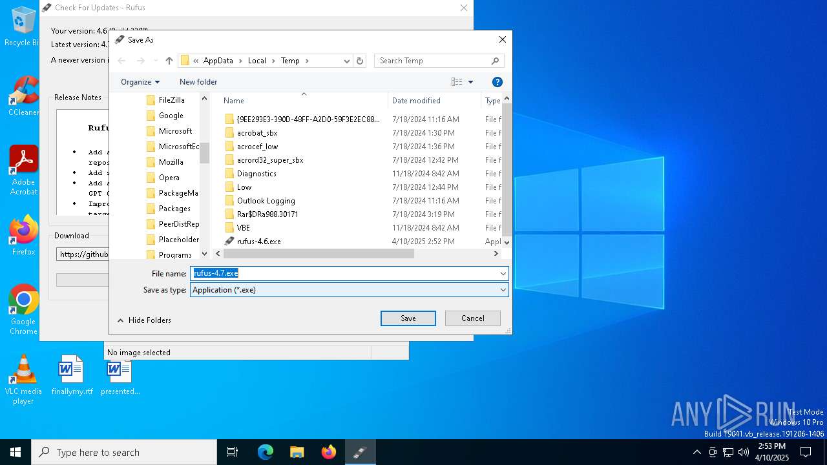827x465 pixels.
Task: Open the Help question mark icon
Action: click(497, 82)
